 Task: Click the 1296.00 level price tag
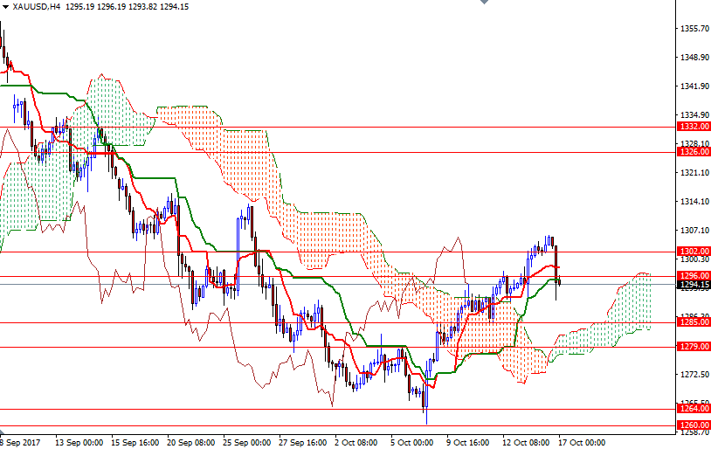[693, 276]
